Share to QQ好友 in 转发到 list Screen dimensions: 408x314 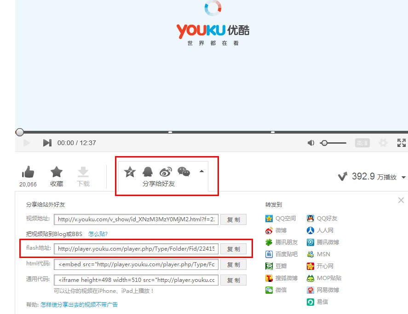click(x=322, y=219)
